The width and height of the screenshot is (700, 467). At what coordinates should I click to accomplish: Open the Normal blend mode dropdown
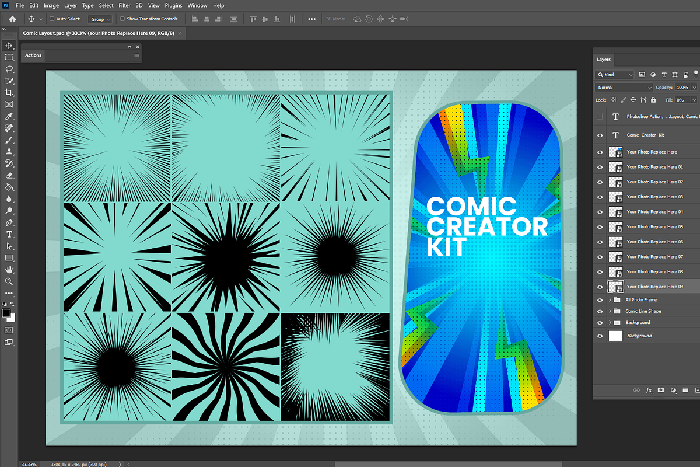pyautogui.click(x=624, y=88)
